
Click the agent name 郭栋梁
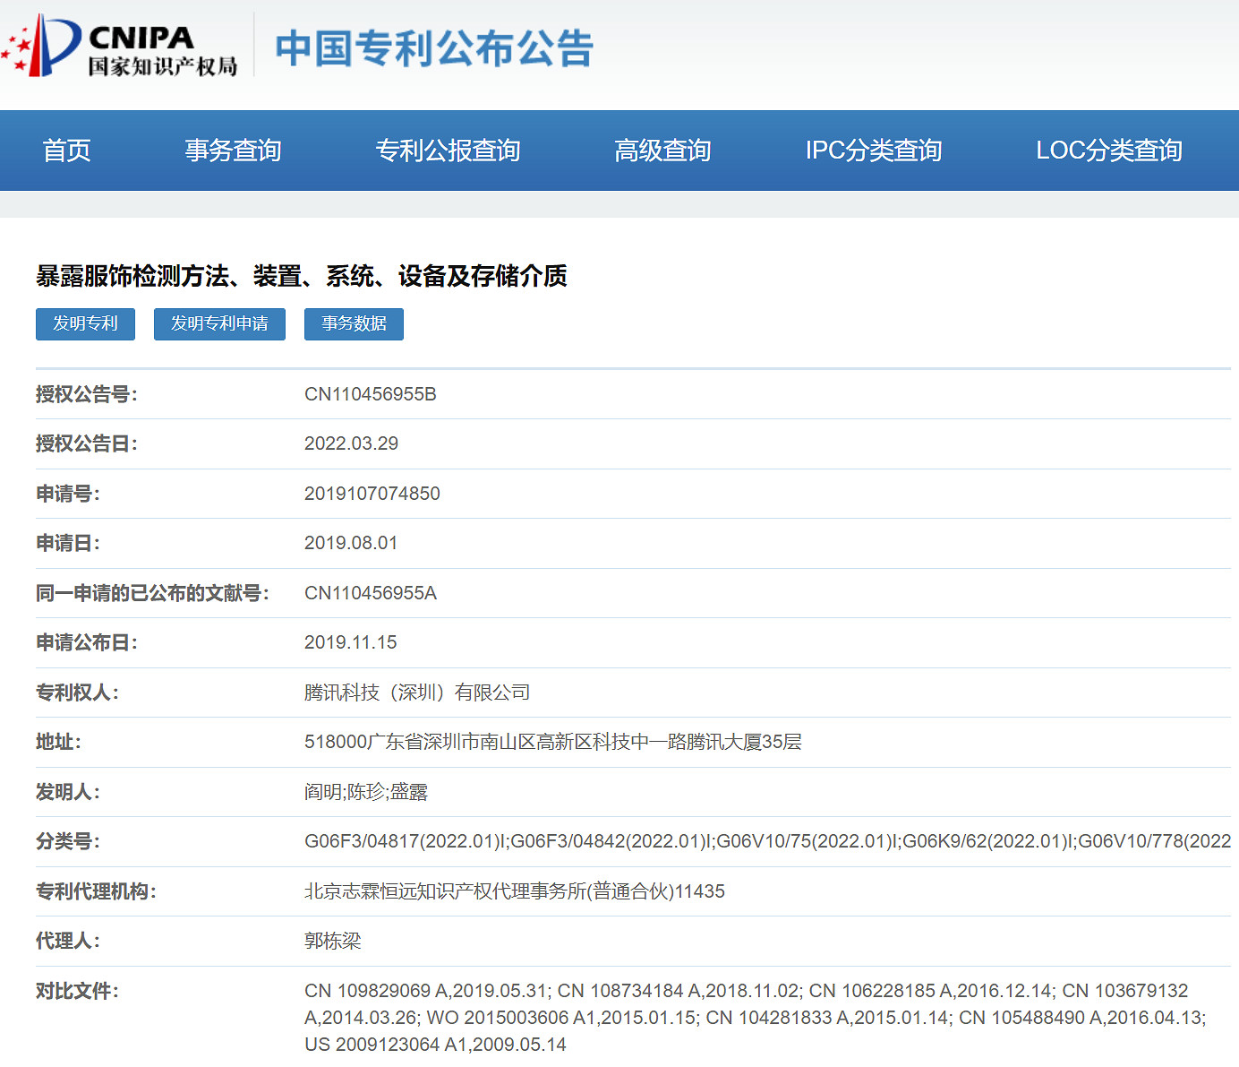tap(328, 942)
